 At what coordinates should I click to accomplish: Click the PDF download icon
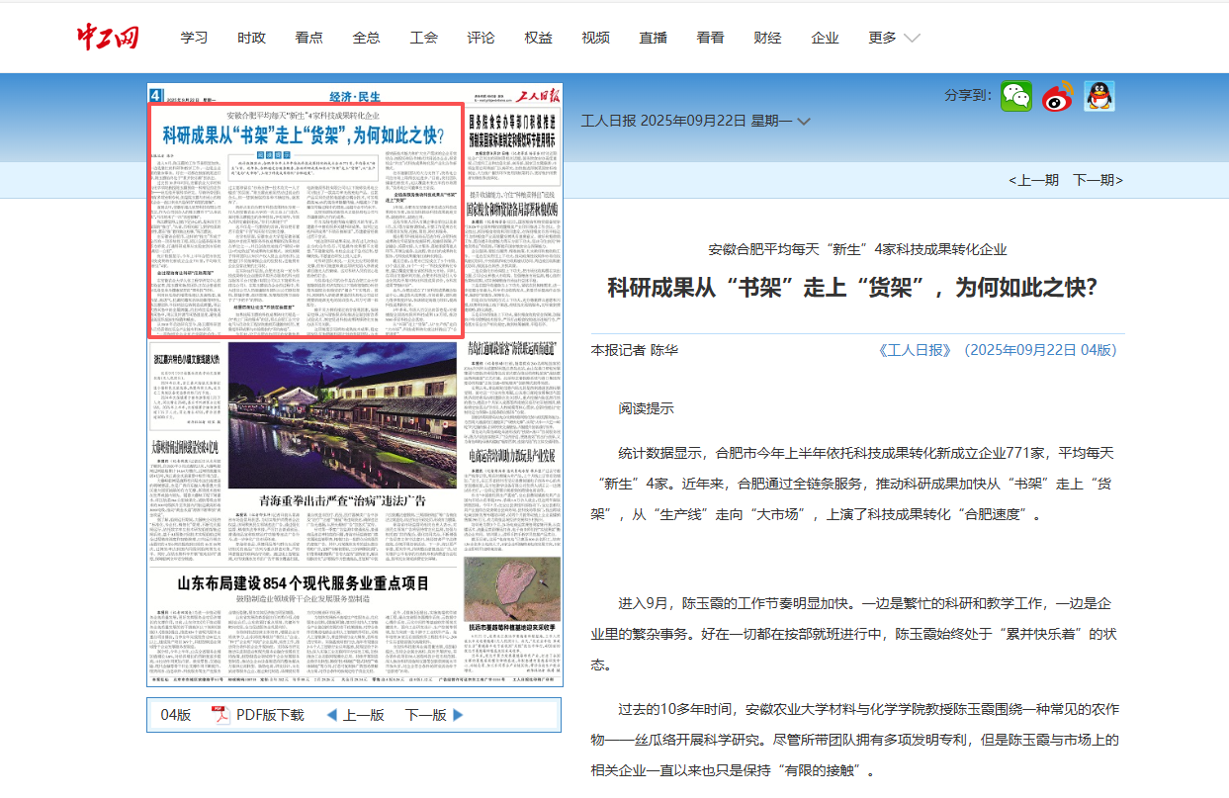pyautogui.click(x=219, y=715)
